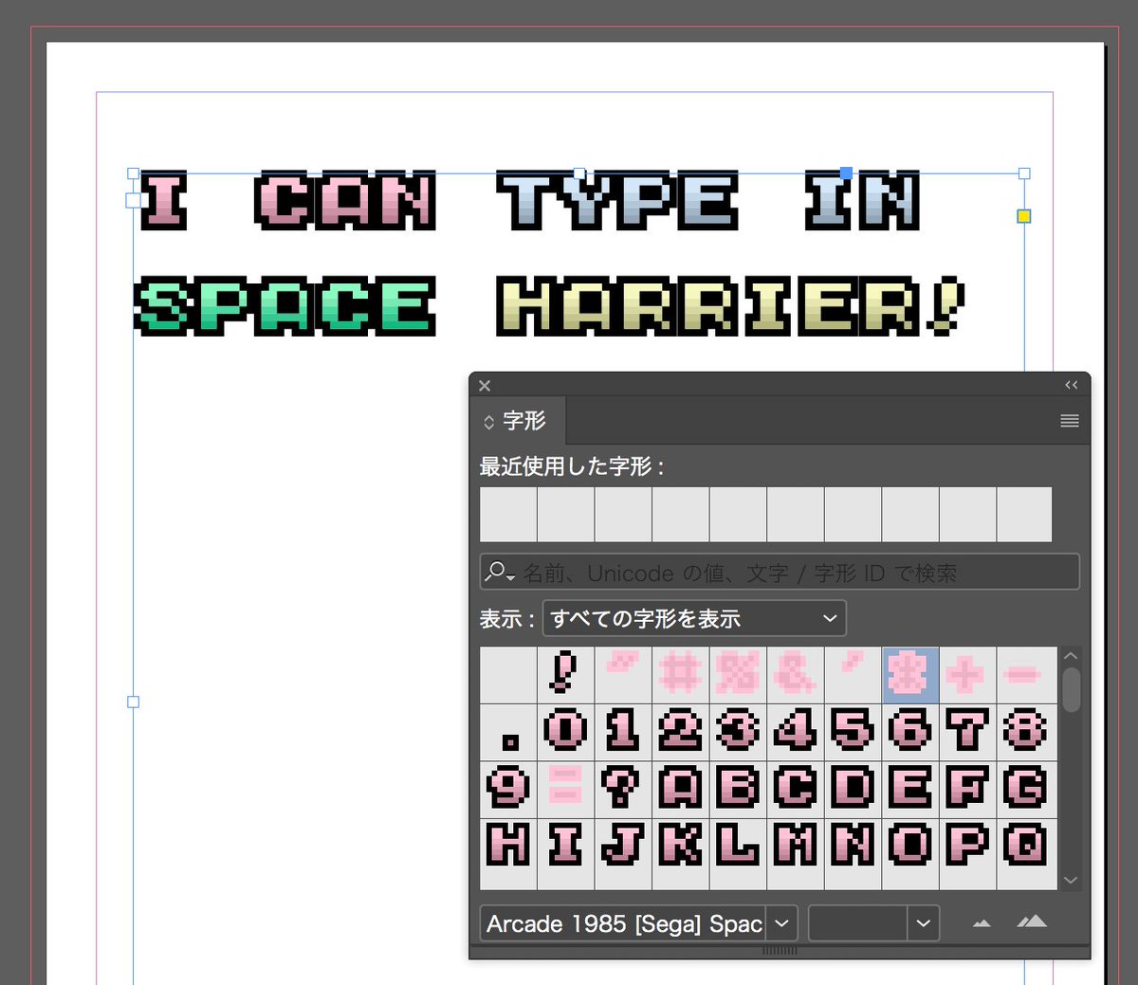The width and height of the screenshot is (1138, 985).
Task: Select the digit 0 glyph
Action: [565, 732]
